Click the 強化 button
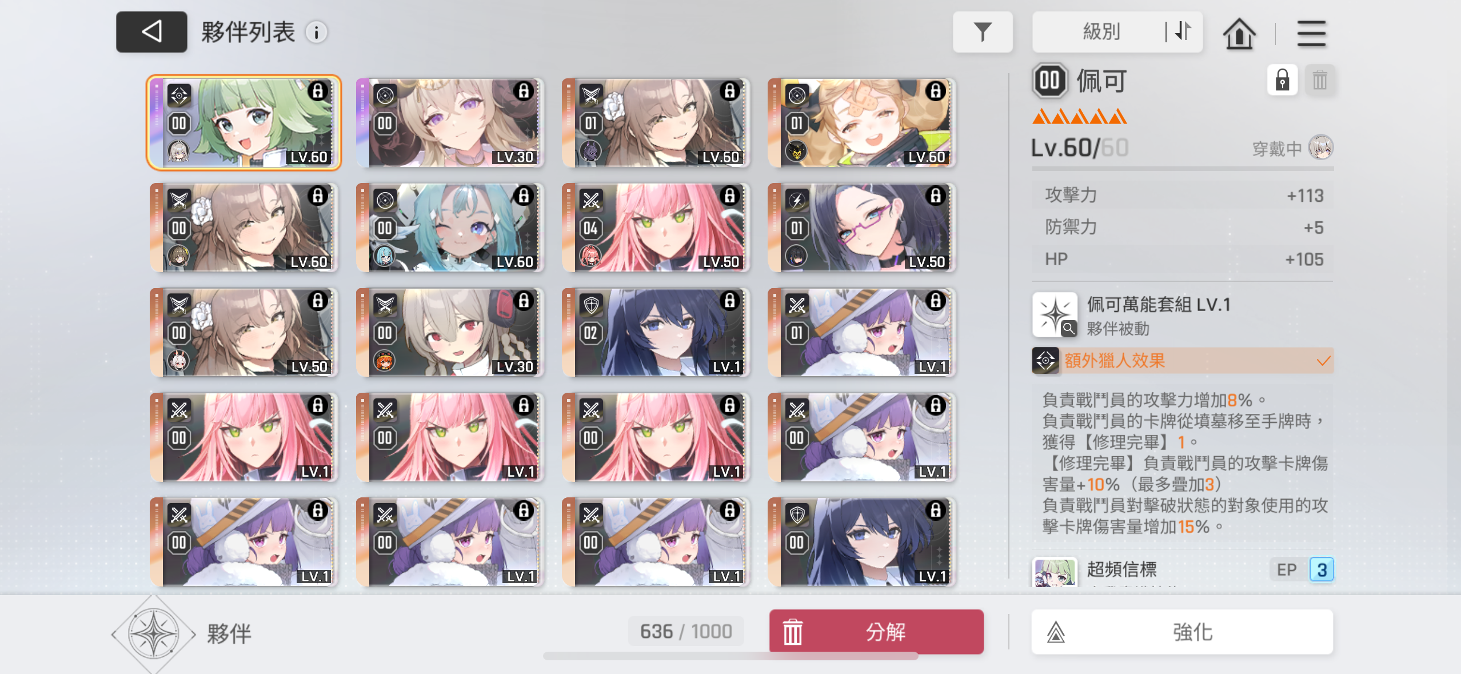Viewport: 1461px width, 674px height. tap(1182, 632)
